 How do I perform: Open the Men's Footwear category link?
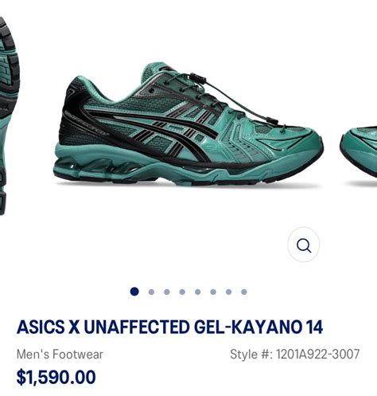(x=60, y=355)
